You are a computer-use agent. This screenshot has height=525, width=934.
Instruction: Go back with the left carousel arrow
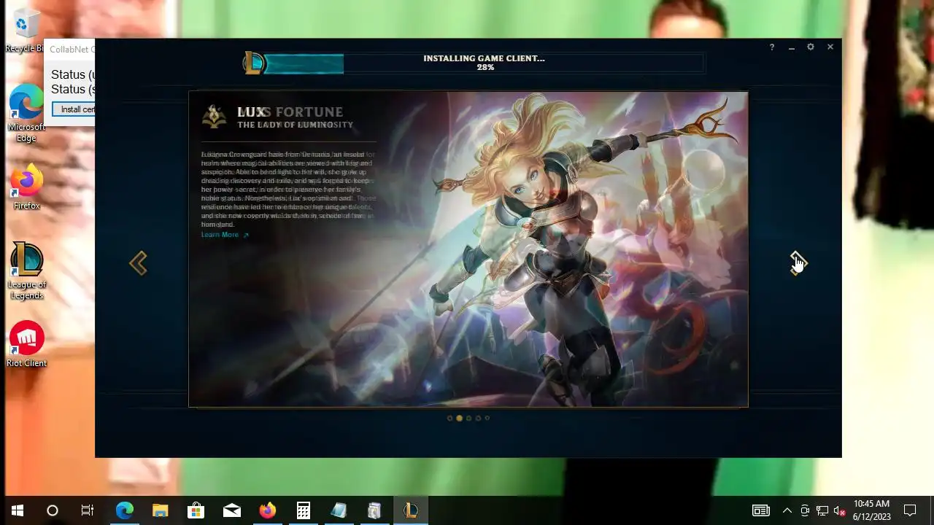(138, 263)
